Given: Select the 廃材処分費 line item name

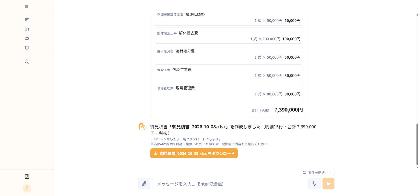Looking at the screenshot, I should click(x=185, y=51).
